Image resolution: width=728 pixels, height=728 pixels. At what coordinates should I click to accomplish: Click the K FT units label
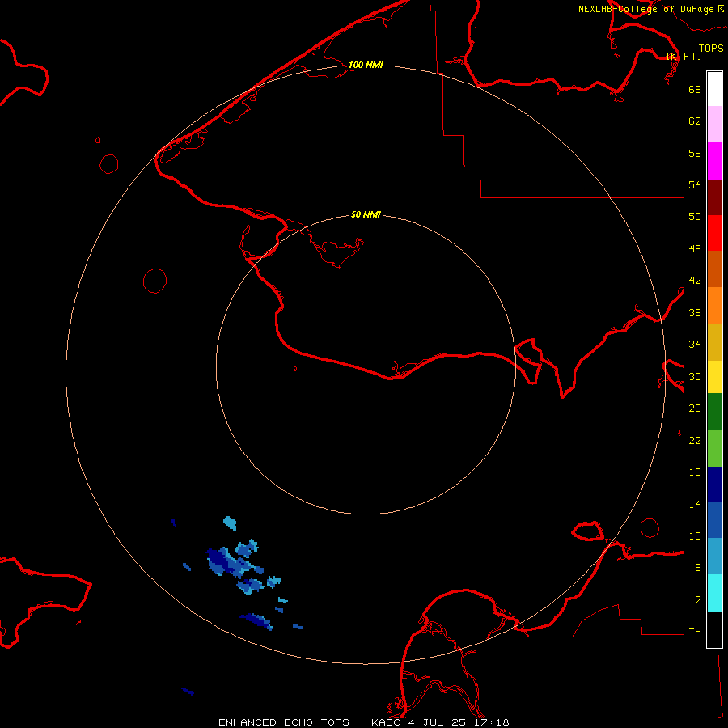click(x=684, y=56)
